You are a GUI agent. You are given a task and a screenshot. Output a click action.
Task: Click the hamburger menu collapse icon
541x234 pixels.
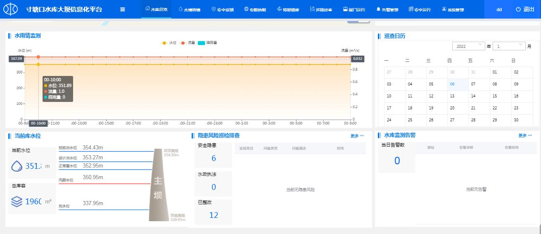pyautogui.click(x=123, y=9)
